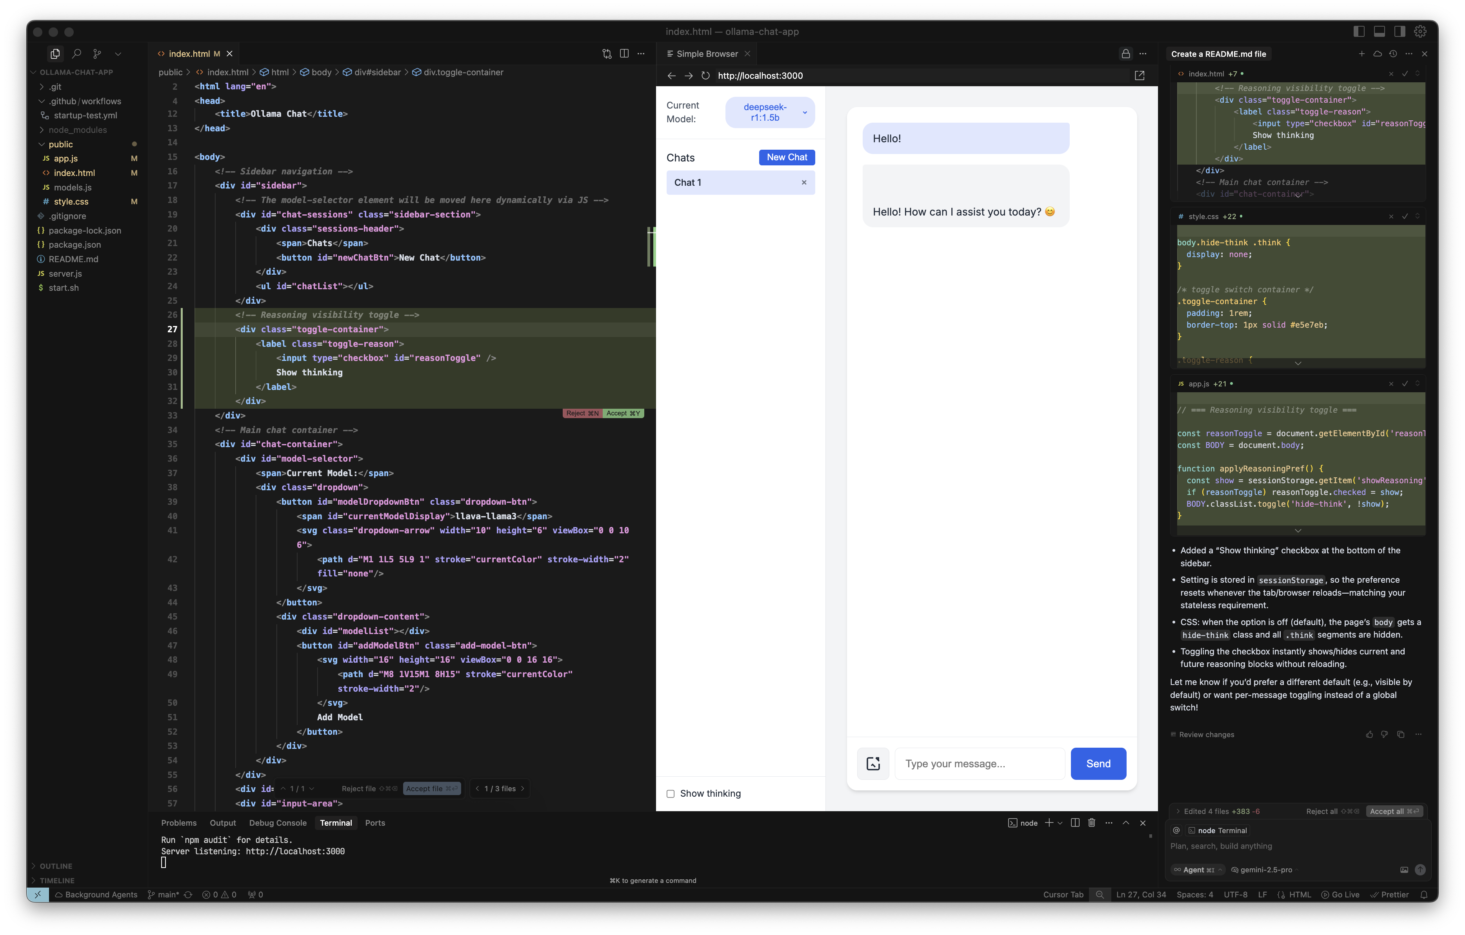This screenshot has height=935, width=1465.
Task: Give thumbs down to the AI response
Action: 1385,734
